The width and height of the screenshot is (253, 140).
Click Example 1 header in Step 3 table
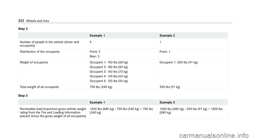[x=97, y=102]
